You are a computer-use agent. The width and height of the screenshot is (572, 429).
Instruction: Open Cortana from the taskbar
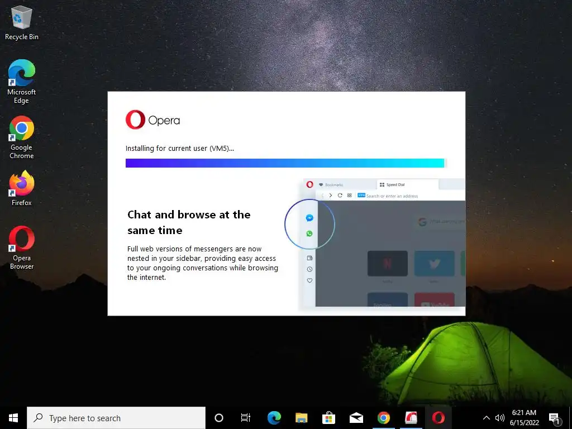coord(219,418)
